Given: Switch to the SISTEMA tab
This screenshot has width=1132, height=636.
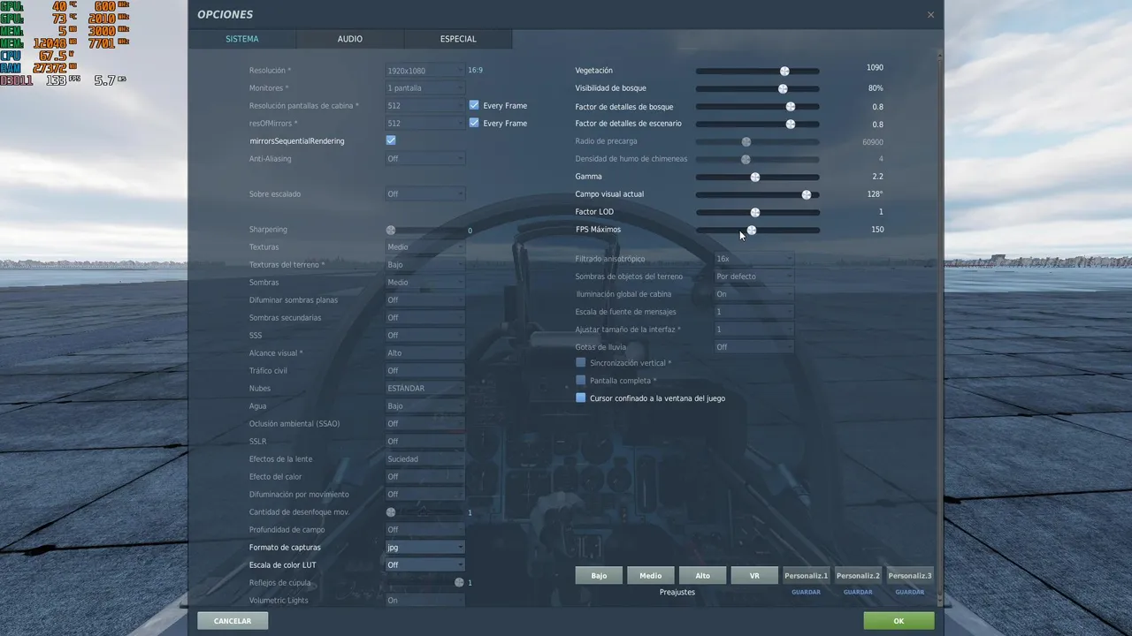Looking at the screenshot, I should (242, 39).
